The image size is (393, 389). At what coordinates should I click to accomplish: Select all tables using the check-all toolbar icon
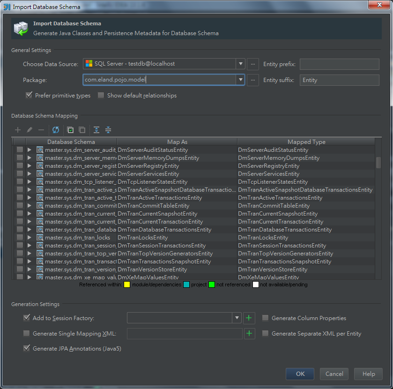tap(71, 130)
